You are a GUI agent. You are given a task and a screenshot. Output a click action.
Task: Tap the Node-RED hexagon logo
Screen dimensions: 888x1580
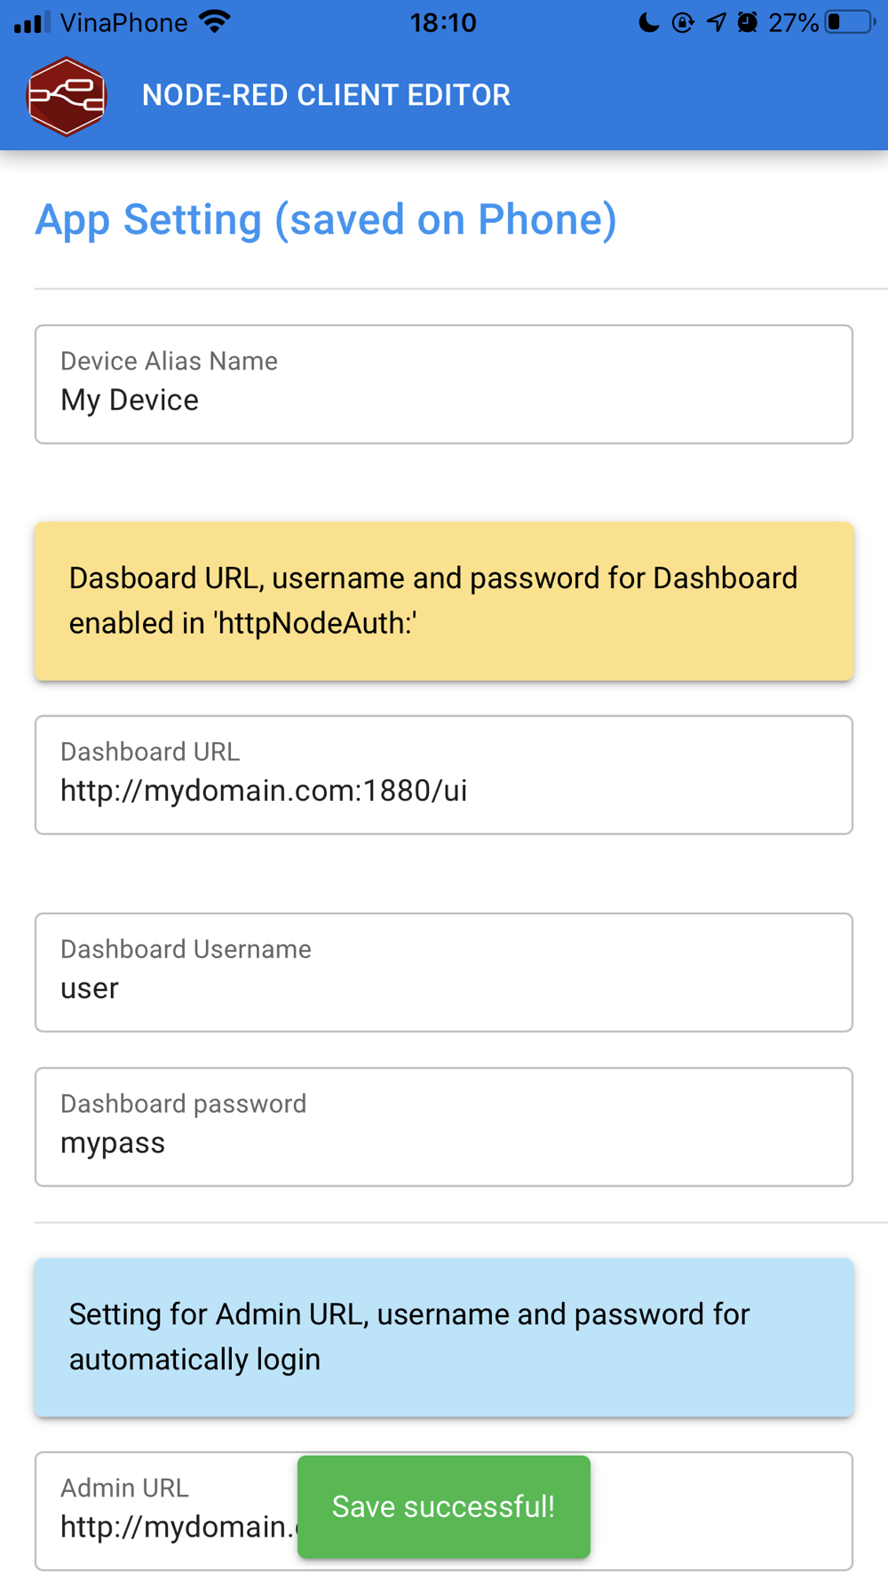67,96
